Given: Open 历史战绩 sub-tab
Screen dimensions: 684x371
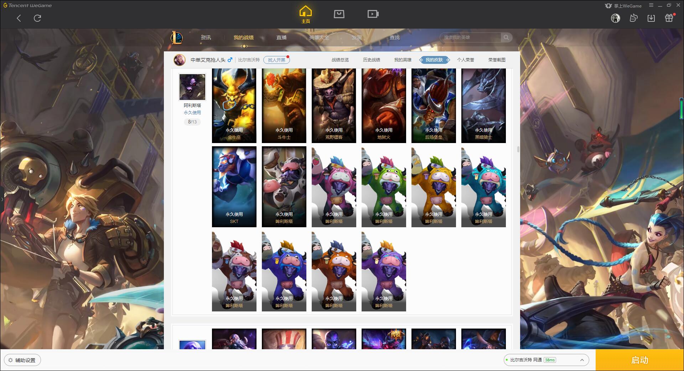Looking at the screenshot, I should coord(372,60).
